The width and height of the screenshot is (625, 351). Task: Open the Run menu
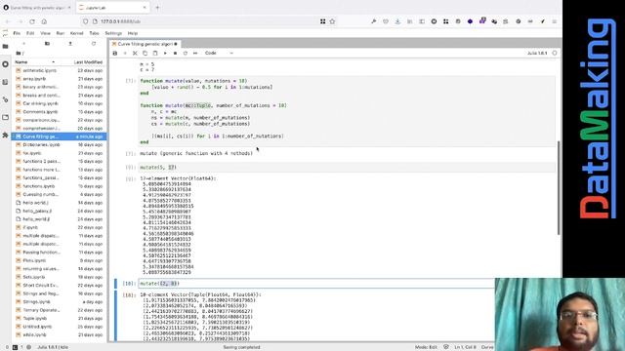61,33
